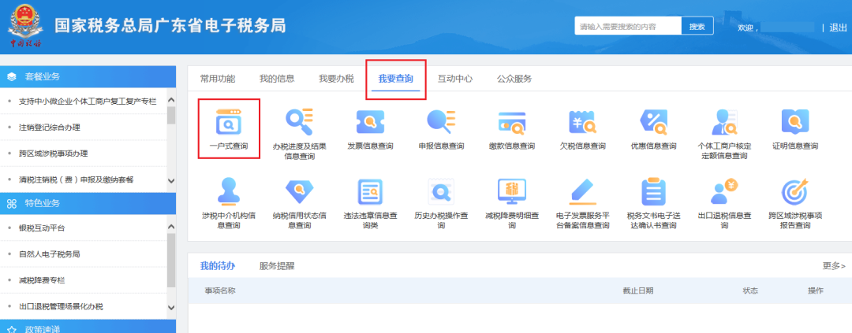Open 跨区域涉税事项办理 link

click(54, 154)
